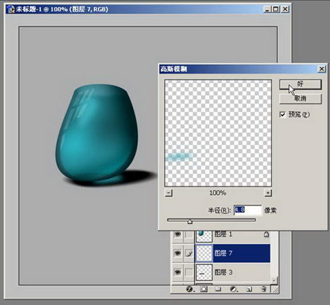Click the 取消 (Cancel) button
Viewport: 330px width, 305px height.
coord(300,98)
